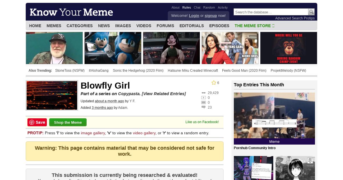Click the comments bubble icon beside 23
The height and width of the screenshot is (180, 343).
coord(204,107)
